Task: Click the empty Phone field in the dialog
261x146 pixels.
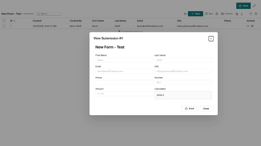Action: click(124, 82)
